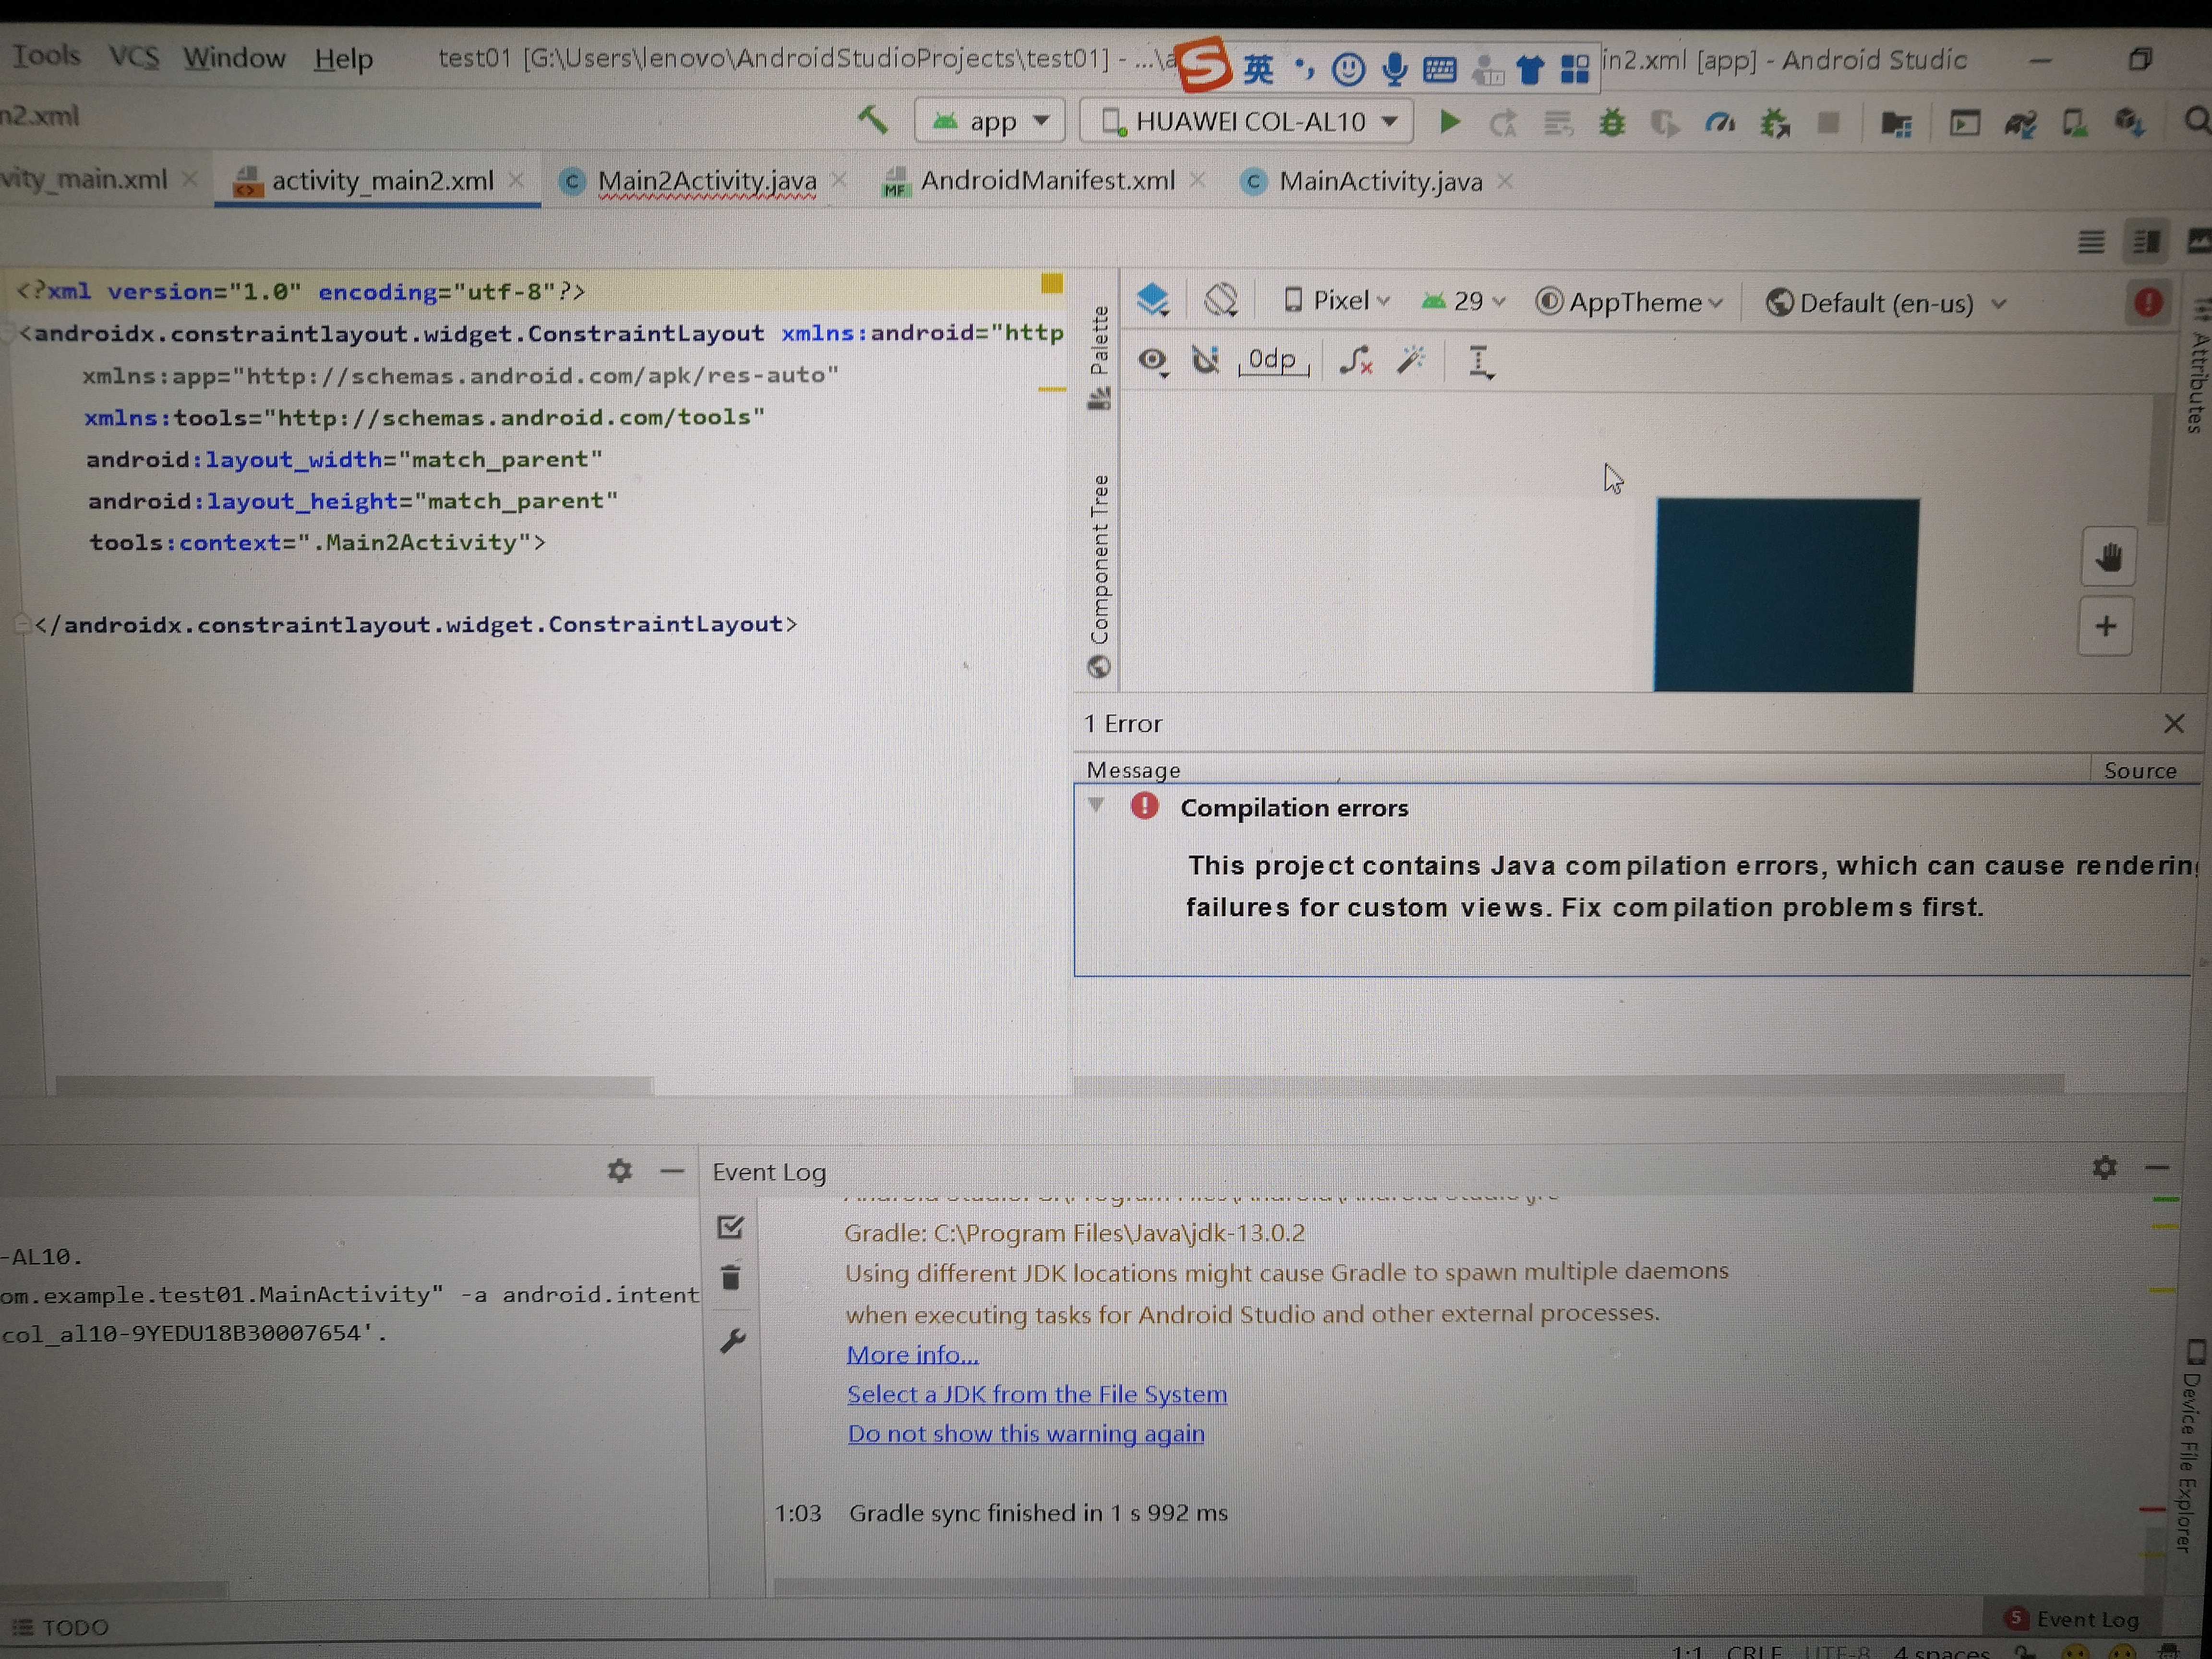Click the Apply Changes and Restart icon
This screenshot has width=2212, height=1659.
click(x=1503, y=124)
